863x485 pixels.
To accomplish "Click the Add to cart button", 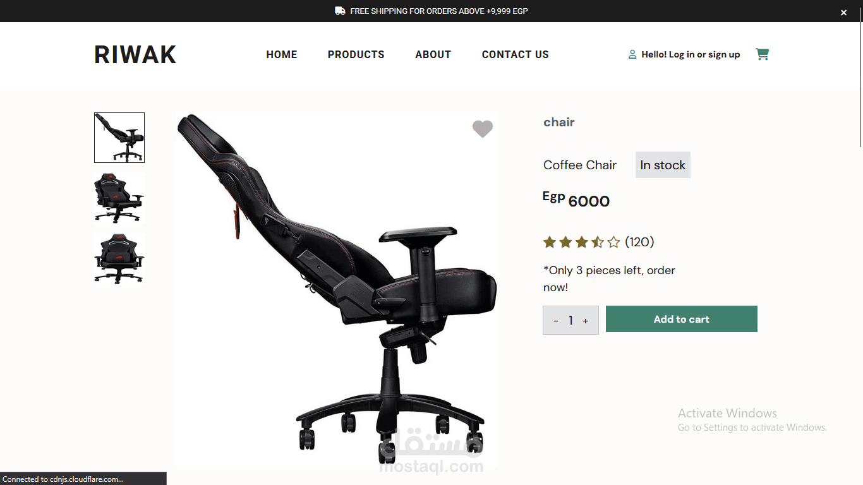I will 682,319.
